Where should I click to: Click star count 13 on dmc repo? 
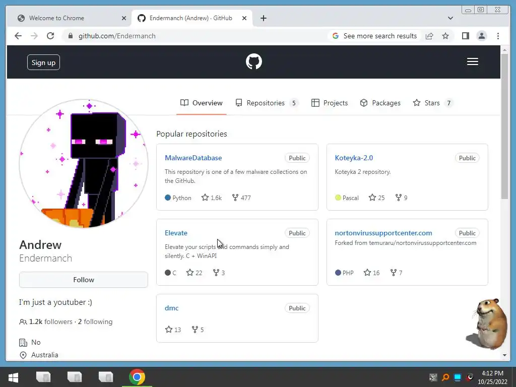[x=173, y=330]
